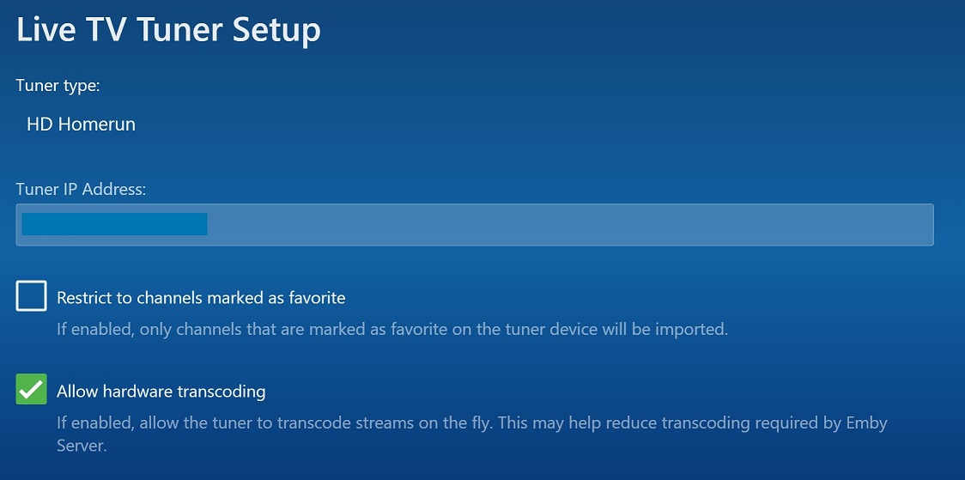Click the right end of the IP Address box

(919, 225)
